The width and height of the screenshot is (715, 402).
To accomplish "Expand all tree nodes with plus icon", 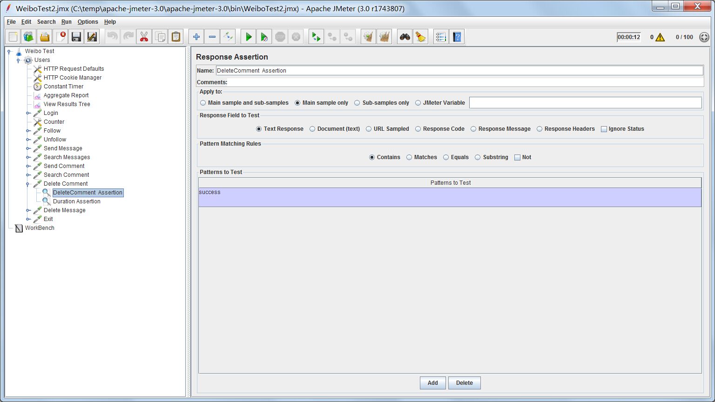I will pyautogui.click(x=196, y=37).
